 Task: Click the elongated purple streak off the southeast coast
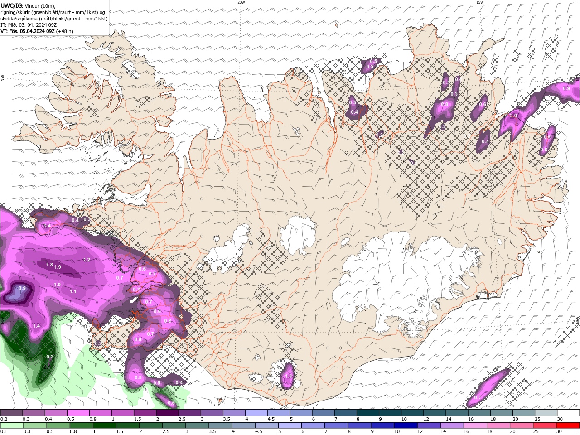[488, 387]
